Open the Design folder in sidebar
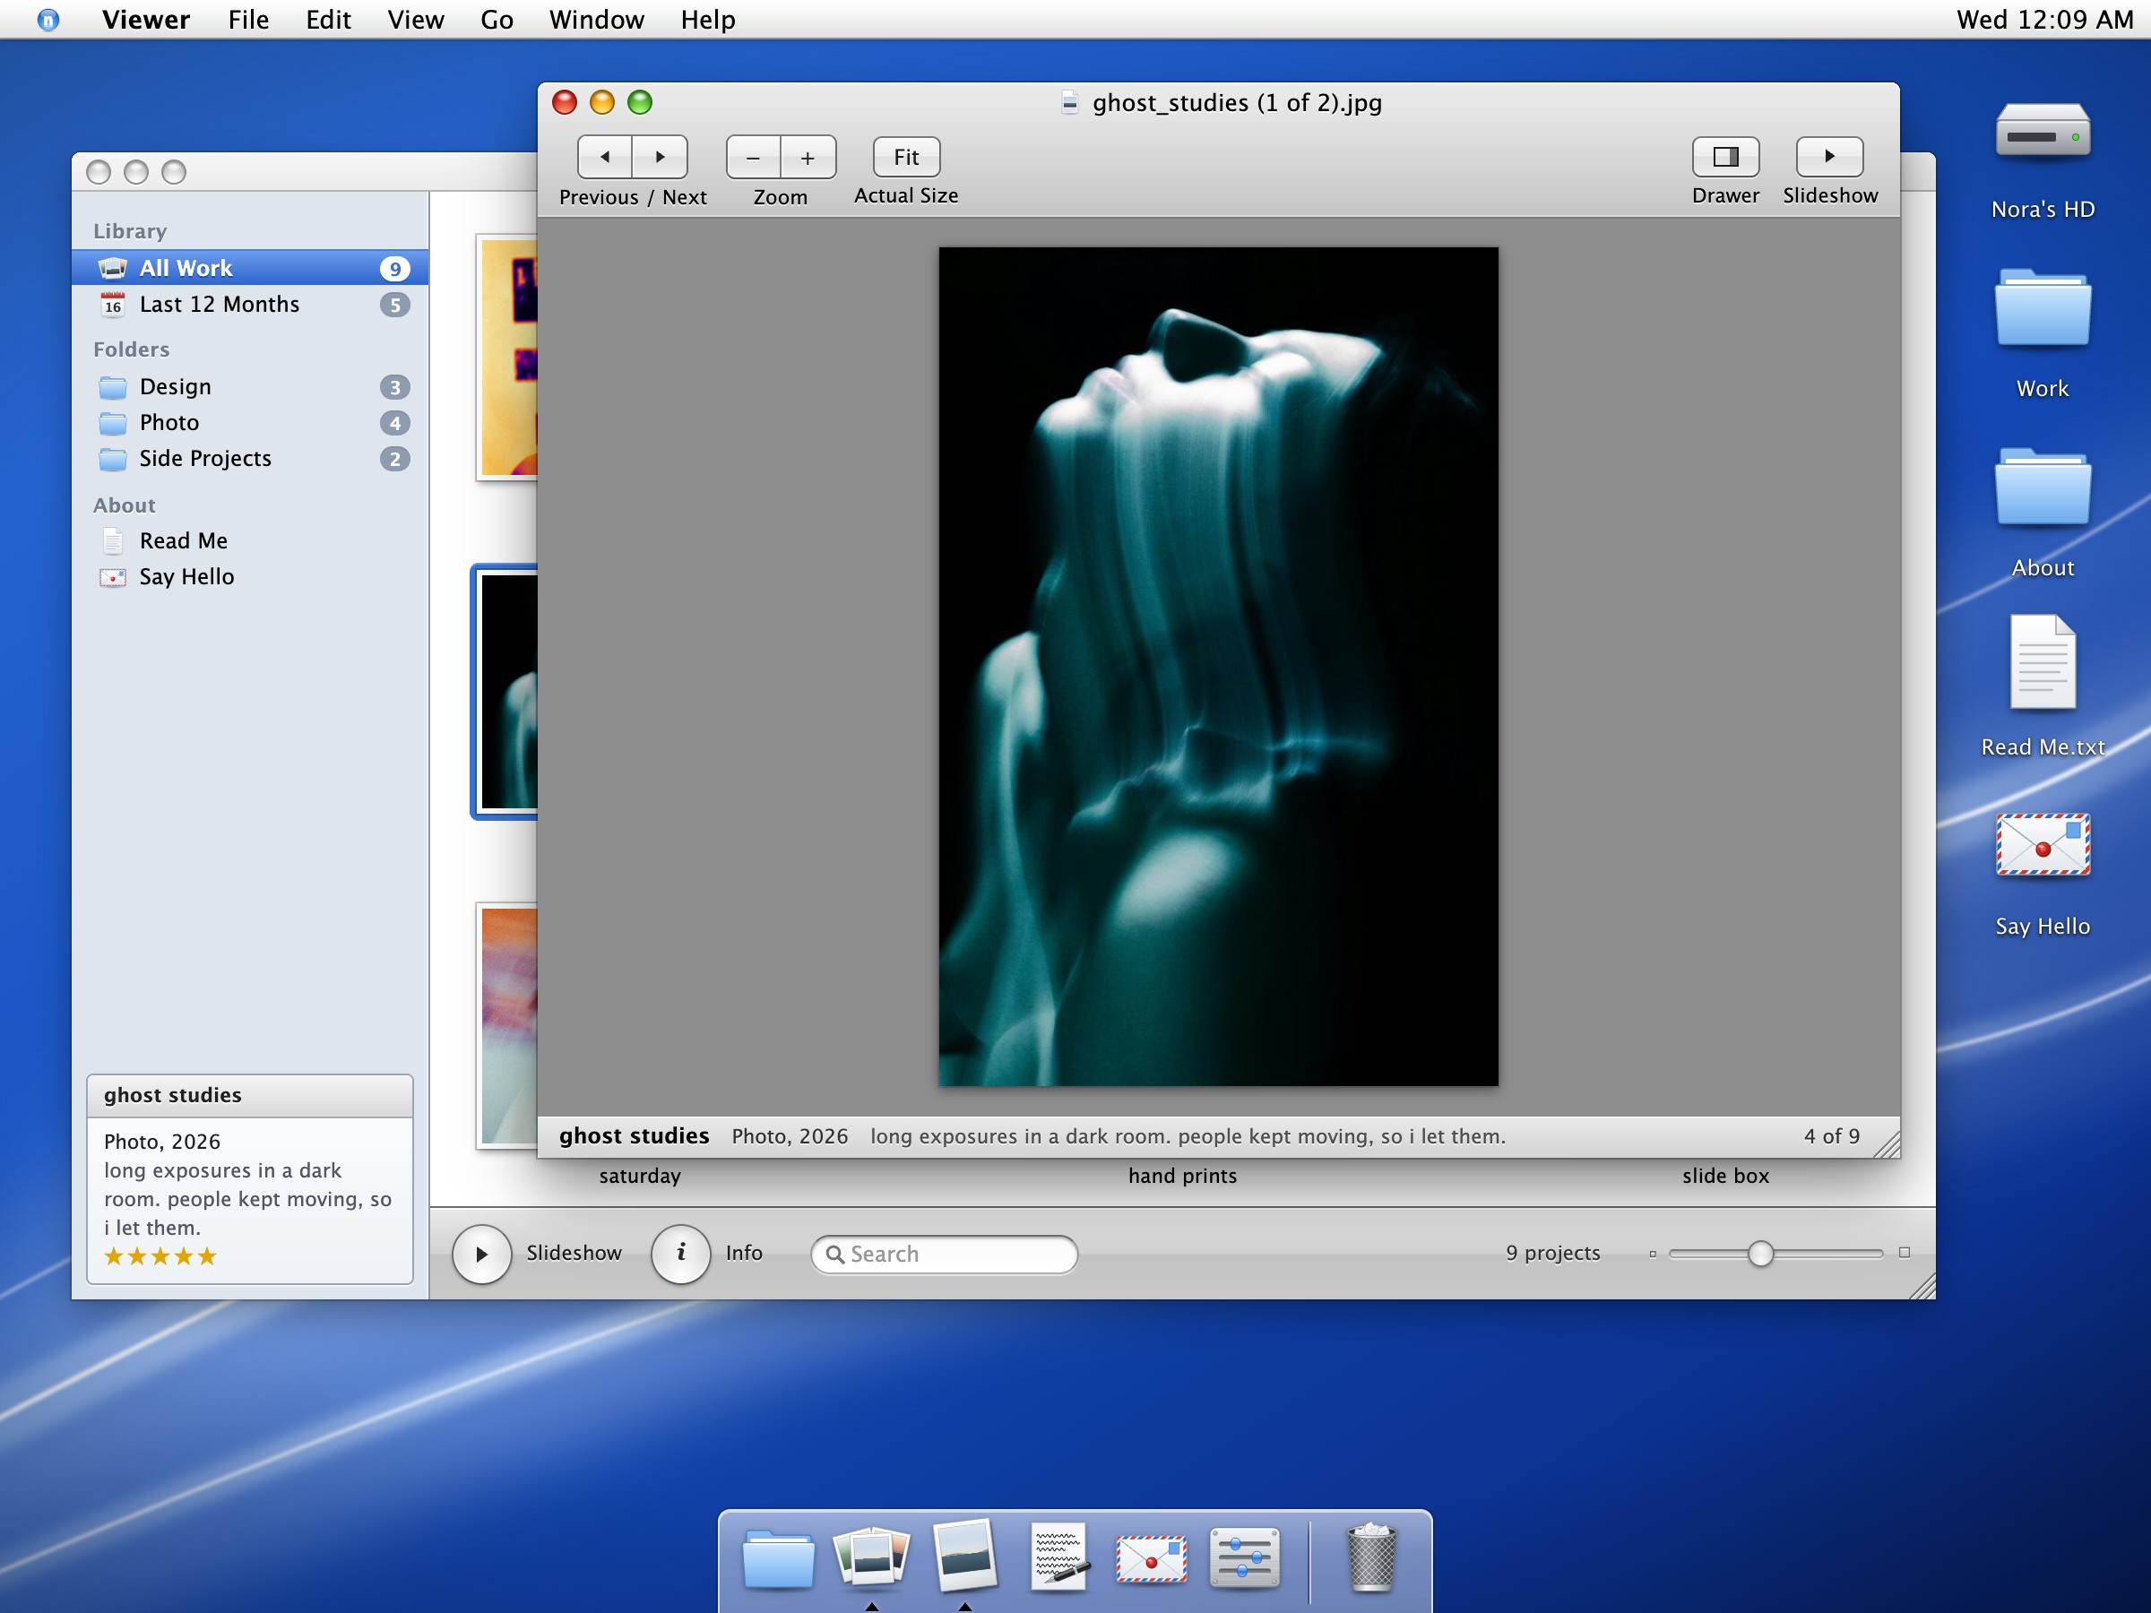Image resolution: width=2151 pixels, height=1613 pixels. 250,387
